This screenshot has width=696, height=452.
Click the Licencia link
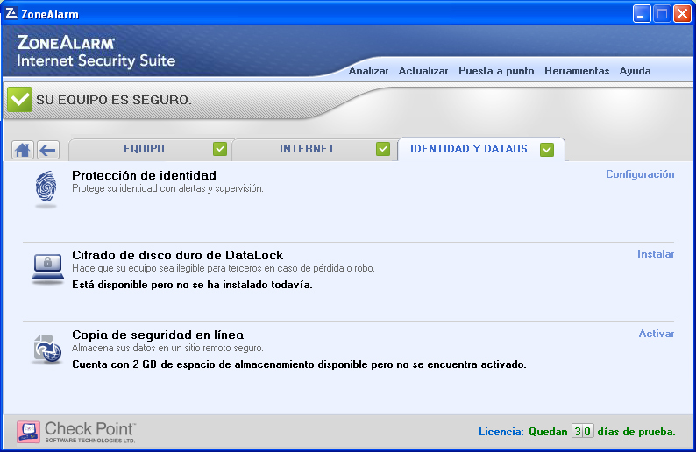pos(501,432)
